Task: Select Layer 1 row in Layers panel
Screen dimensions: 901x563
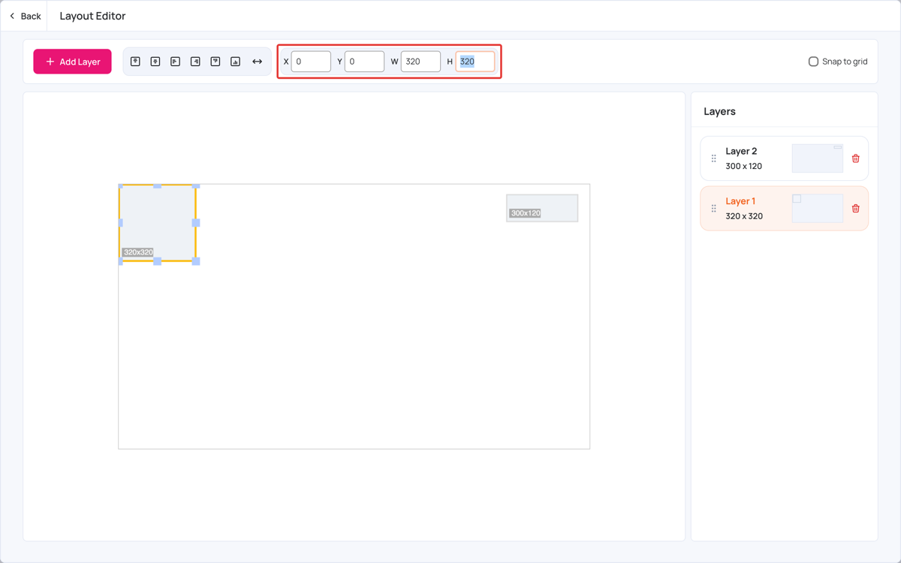Action: [x=784, y=209]
